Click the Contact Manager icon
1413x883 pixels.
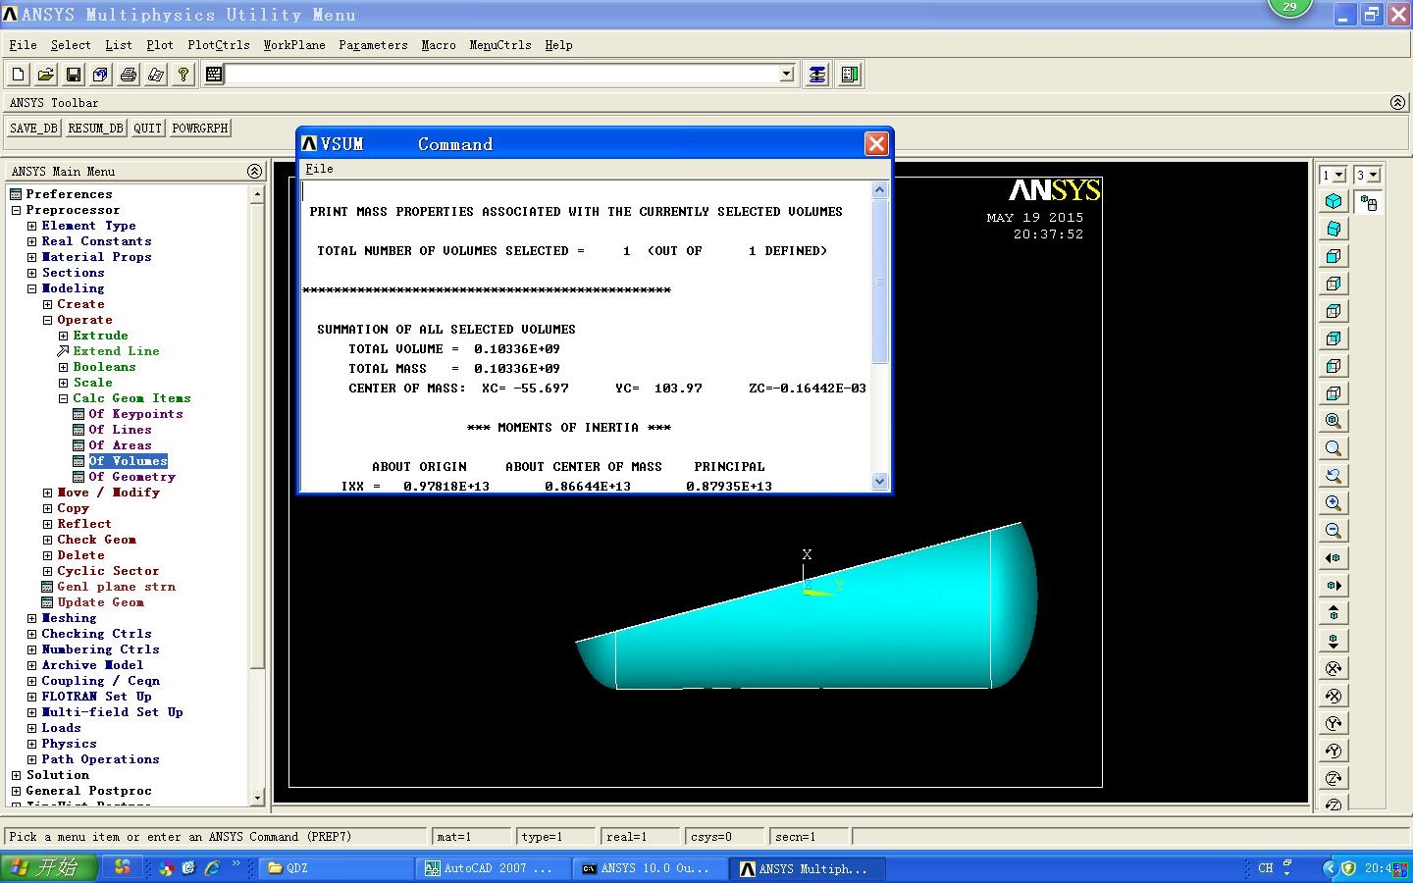coord(850,75)
